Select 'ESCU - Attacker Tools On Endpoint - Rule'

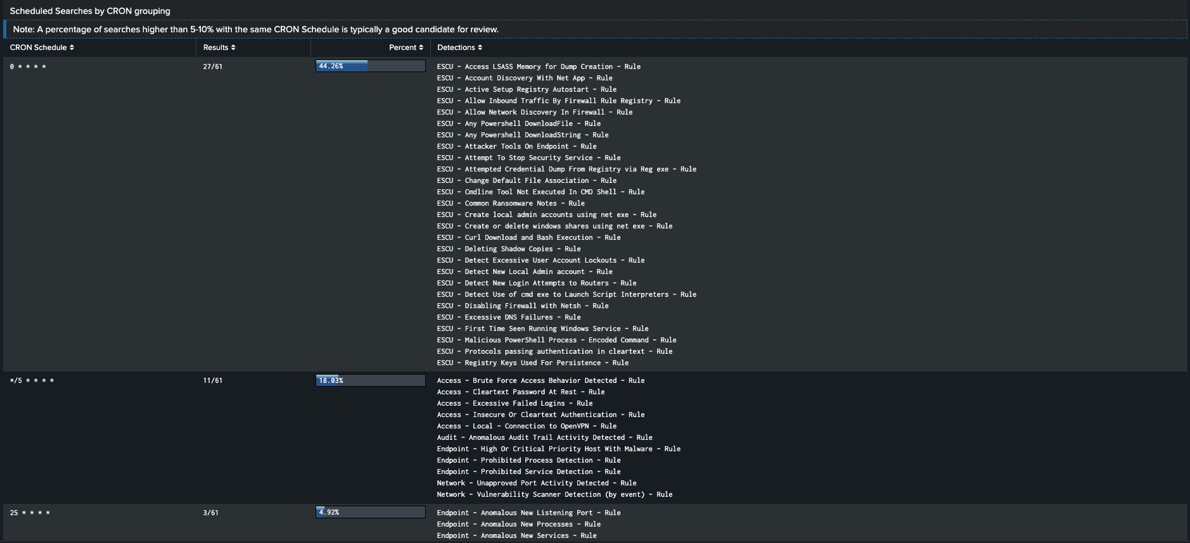(x=516, y=146)
